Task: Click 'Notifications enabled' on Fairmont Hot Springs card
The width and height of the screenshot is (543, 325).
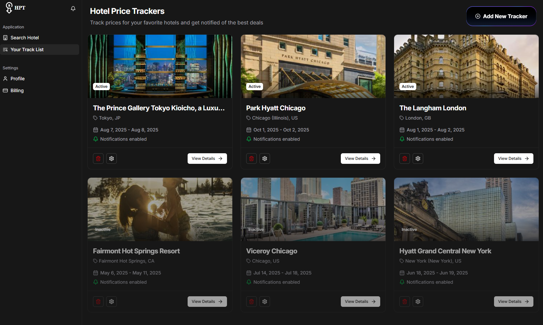Action: 123,282
